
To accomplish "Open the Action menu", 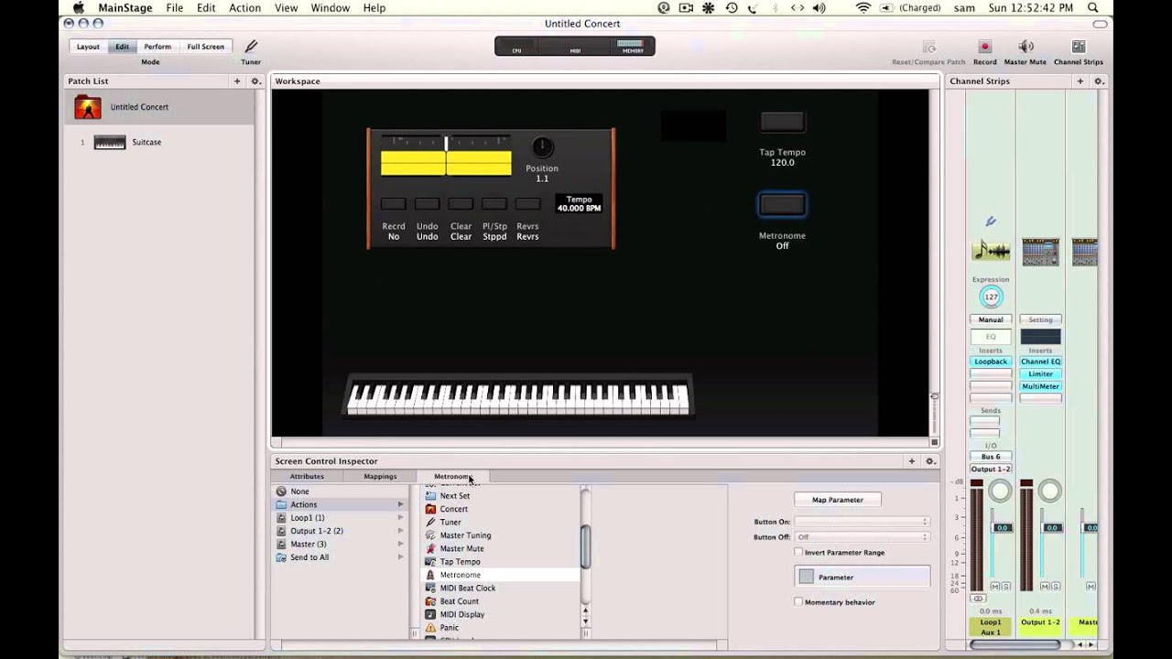I will (x=244, y=7).
